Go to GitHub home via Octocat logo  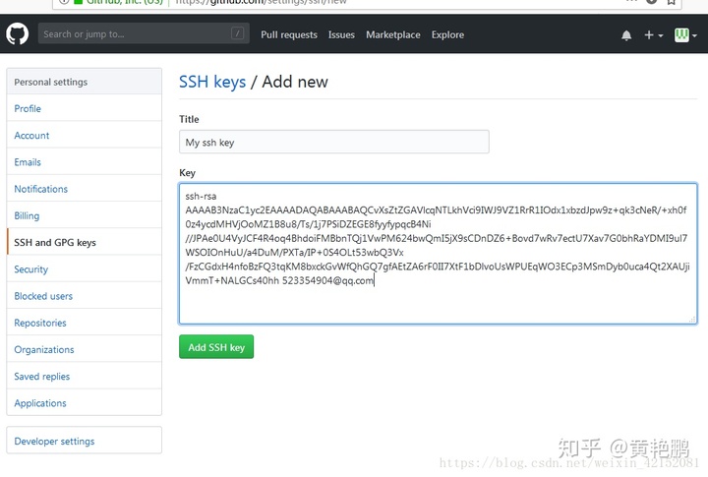[17, 33]
